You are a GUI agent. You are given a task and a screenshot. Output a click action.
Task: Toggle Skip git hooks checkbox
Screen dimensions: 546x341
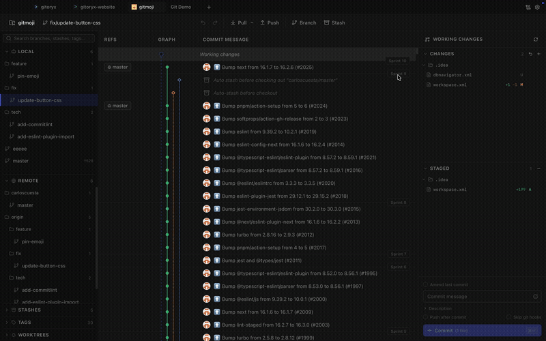coord(508,317)
